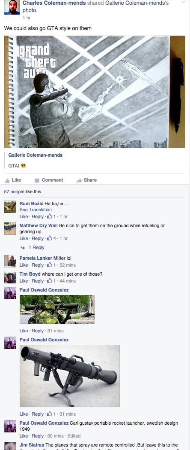Click Charles Coleman-mends profile picture
The image size is (190, 450).
12,7
